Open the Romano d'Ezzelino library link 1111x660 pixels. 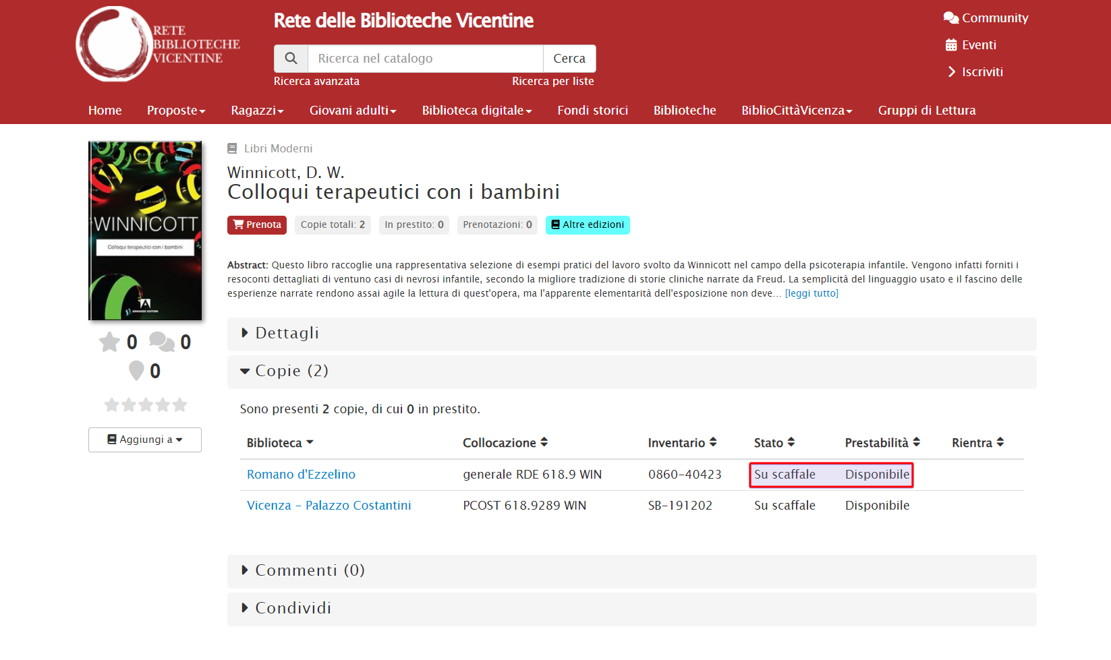click(x=301, y=475)
